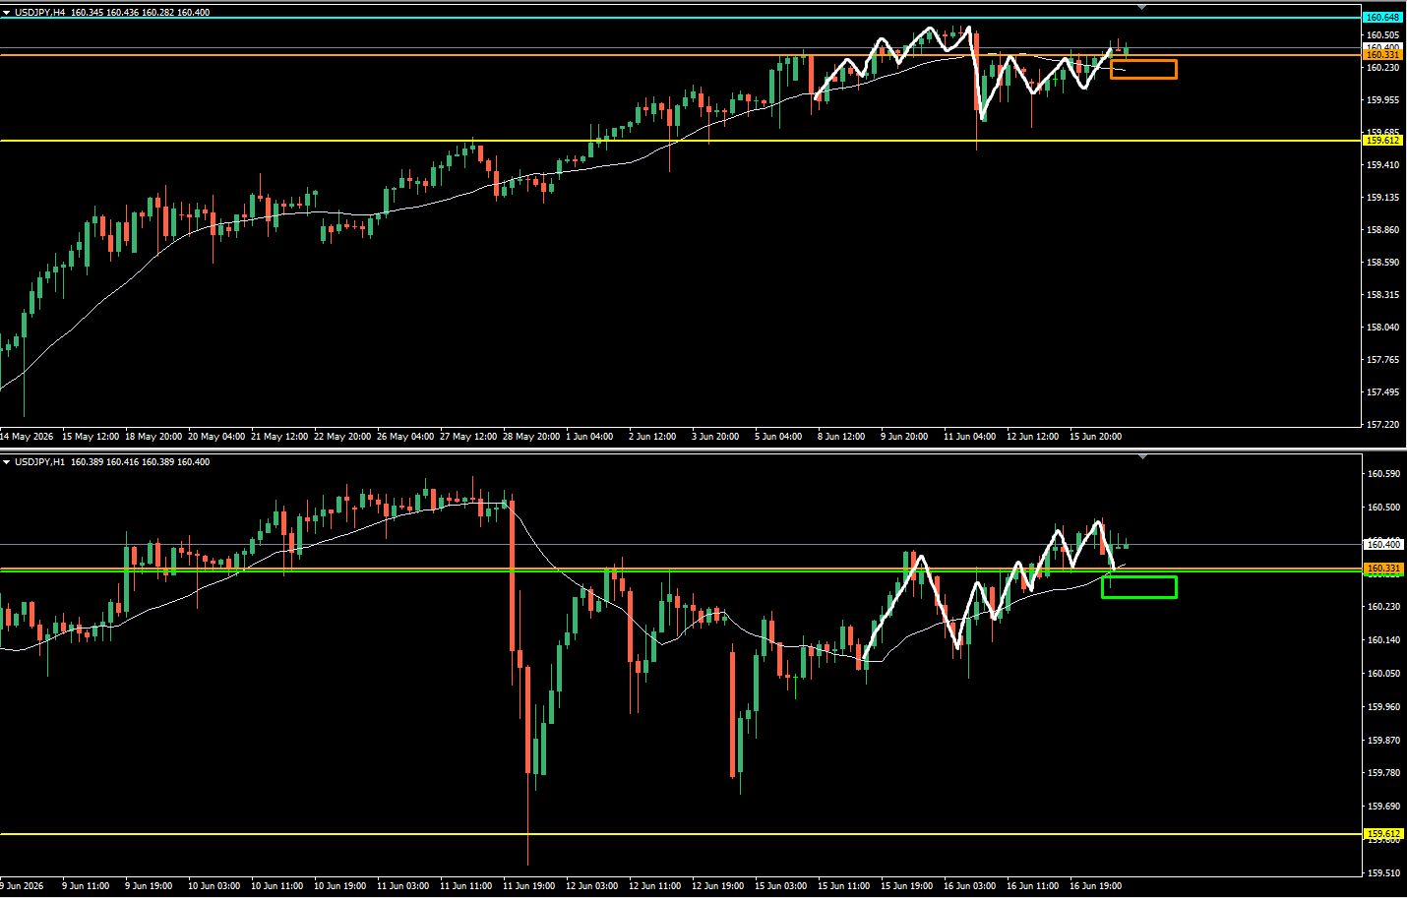Select the yellow horizontal line on H4 chart

tap(679, 141)
